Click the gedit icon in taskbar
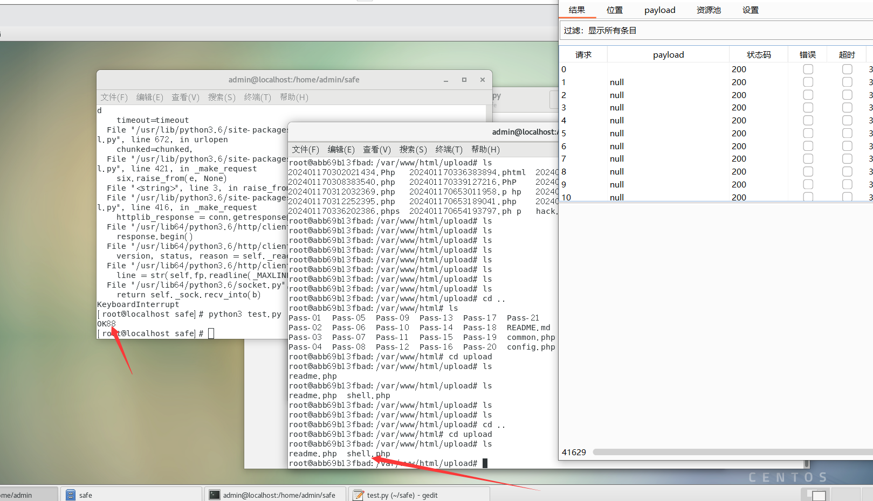Viewport: 873px width, 501px height. (359, 495)
